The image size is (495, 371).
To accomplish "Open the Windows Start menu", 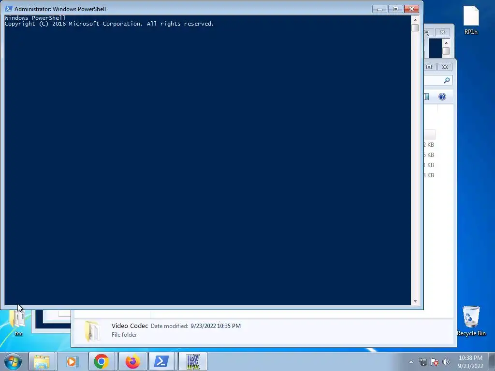I will coord(13,361).
